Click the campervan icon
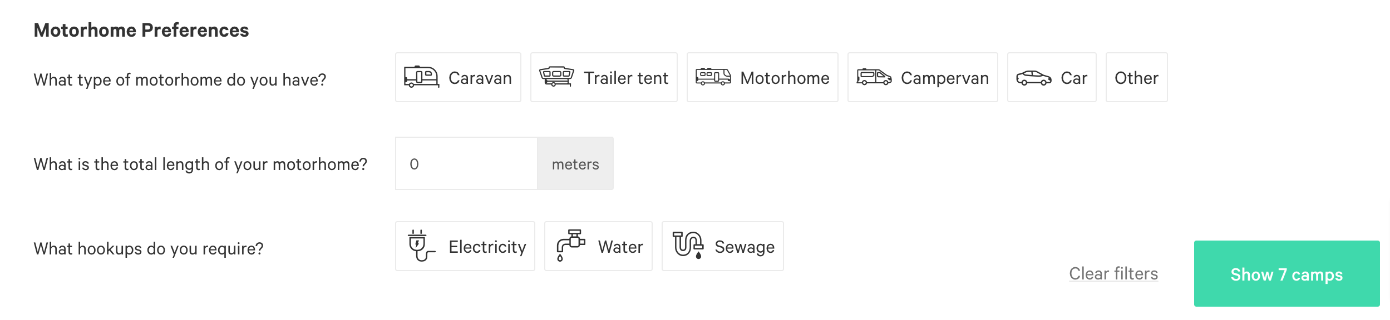The height and width of the screenshot is (320, 1390). pyautogui.click(x=874, y=77)
